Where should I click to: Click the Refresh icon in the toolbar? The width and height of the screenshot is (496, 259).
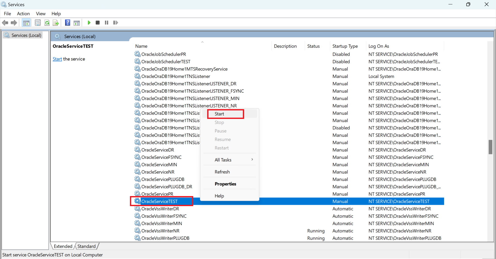point(47,23)
